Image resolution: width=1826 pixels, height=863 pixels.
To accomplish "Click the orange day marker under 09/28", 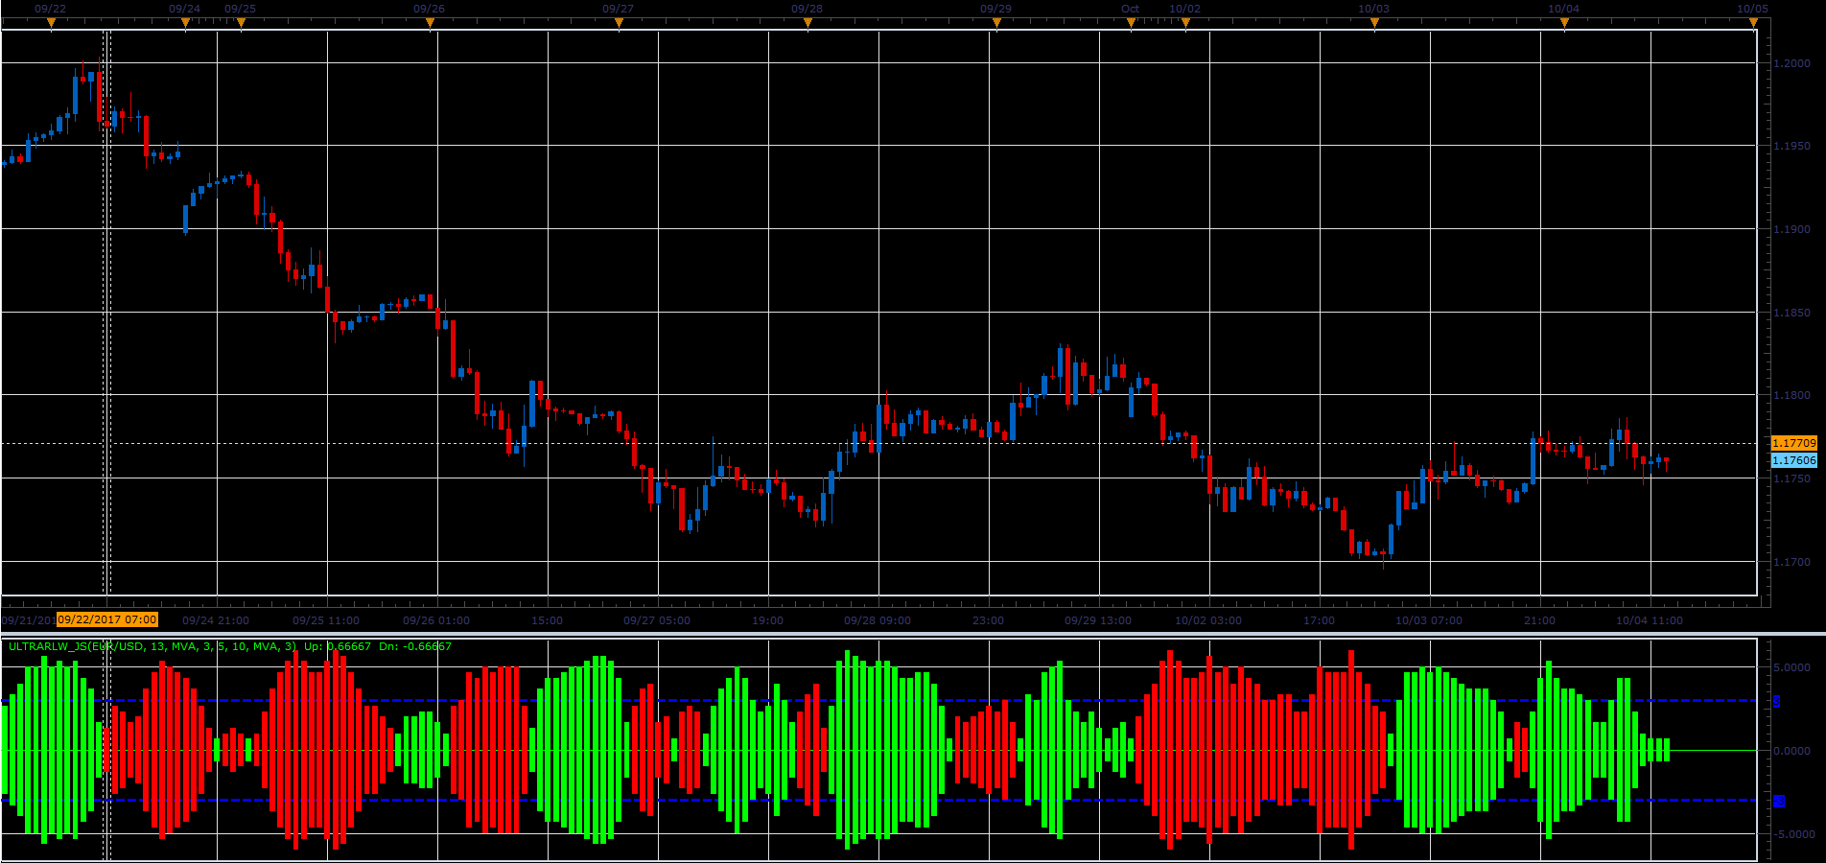I will (808, 24).
